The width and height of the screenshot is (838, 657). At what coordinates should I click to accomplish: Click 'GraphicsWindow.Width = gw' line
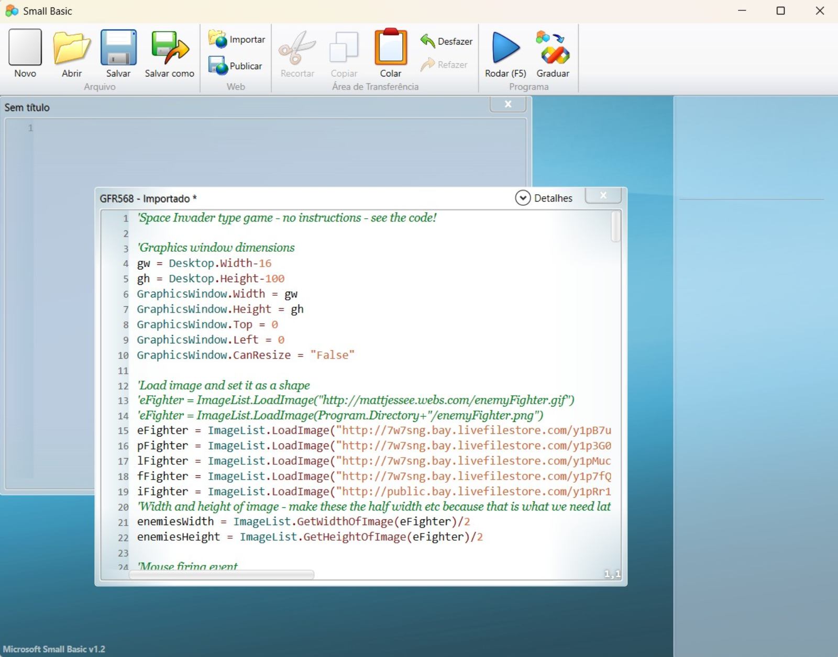tap(217, 294)
